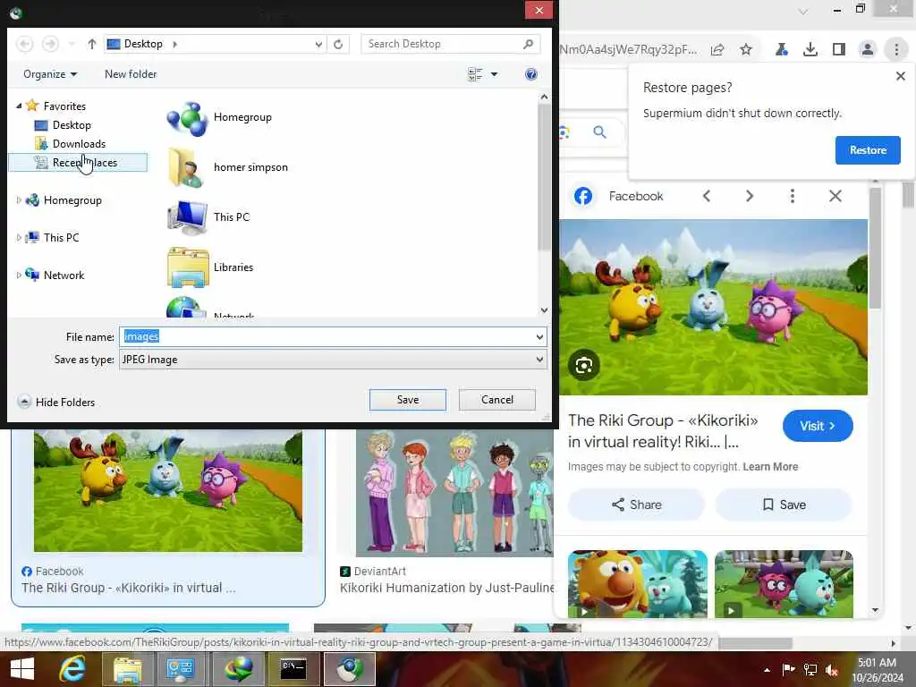Screen dimensions: 916x687
Task: Click the Visit button
Action: 818,426
